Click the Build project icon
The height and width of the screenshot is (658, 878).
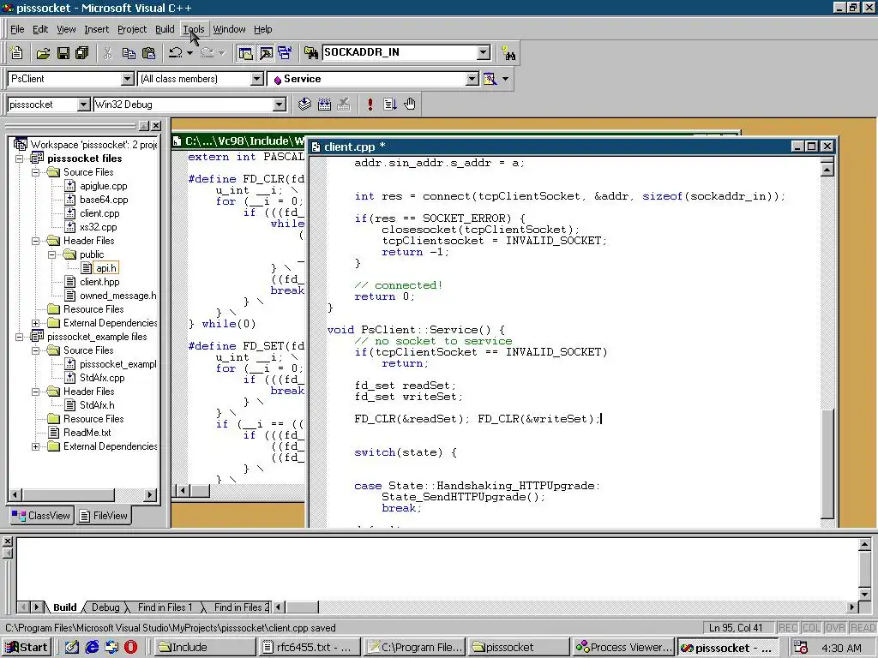[x=324, y=104]
